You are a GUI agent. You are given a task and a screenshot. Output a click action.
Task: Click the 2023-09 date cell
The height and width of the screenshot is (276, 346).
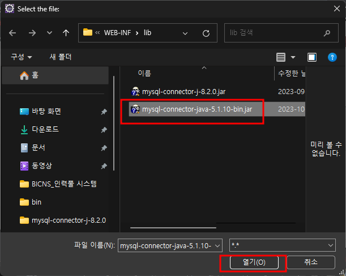291,92
